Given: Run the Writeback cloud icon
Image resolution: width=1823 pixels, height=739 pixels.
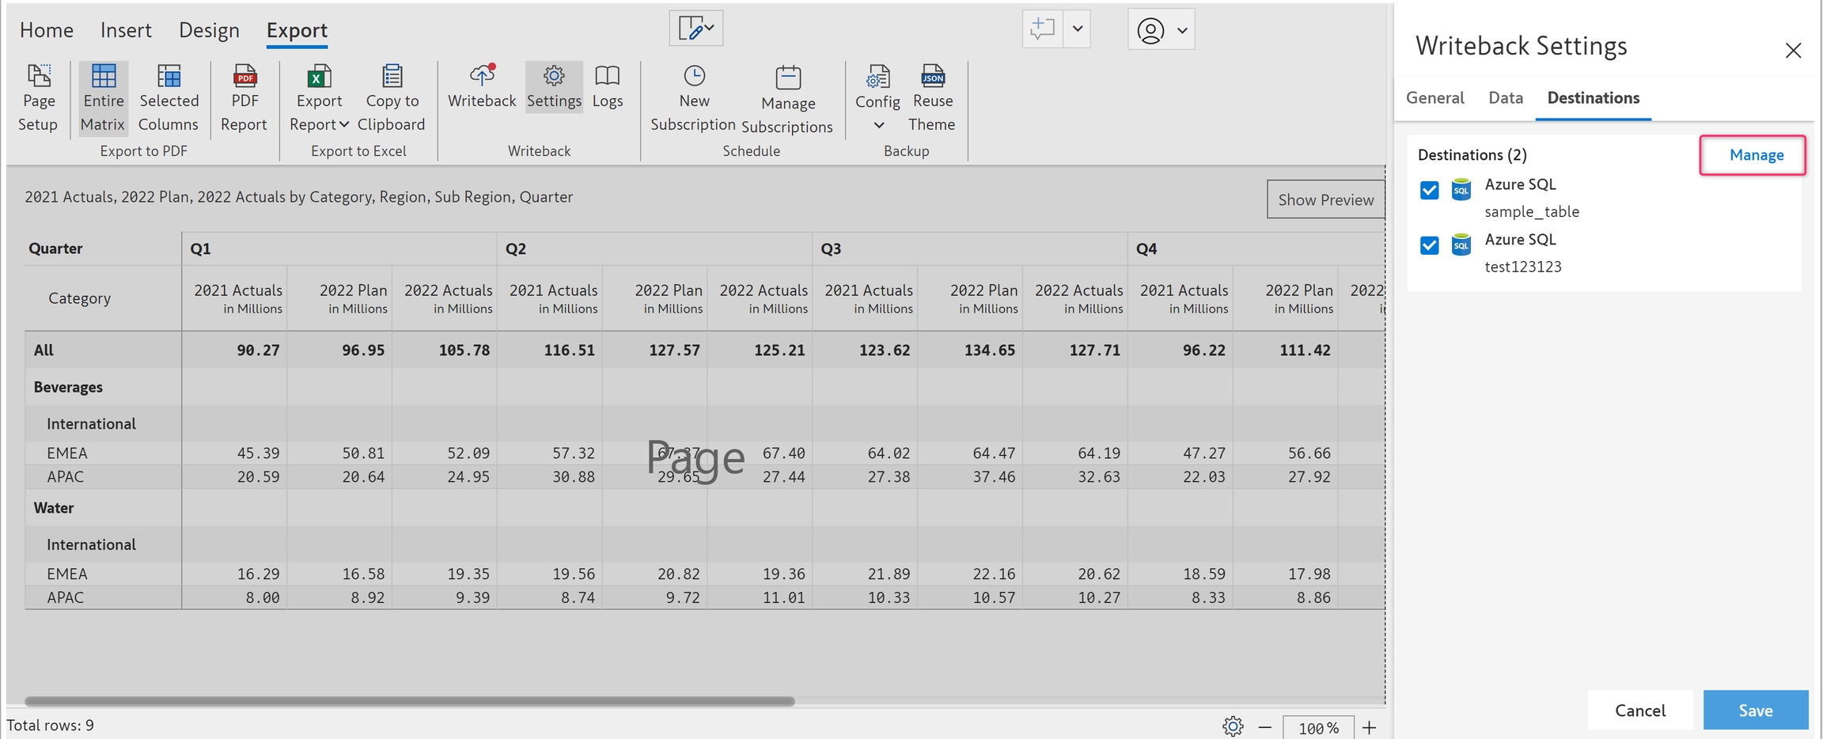Looking at the screenshot, I should point(481,77).
